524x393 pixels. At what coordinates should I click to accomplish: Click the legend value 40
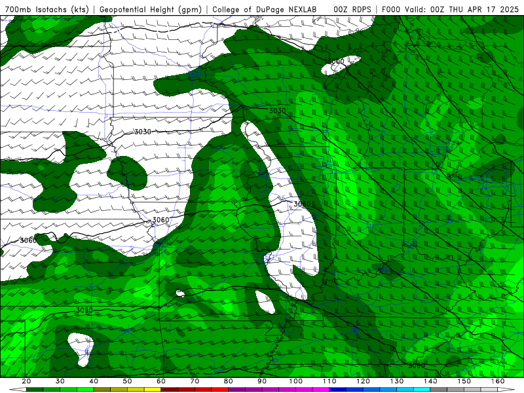point(94,381)
